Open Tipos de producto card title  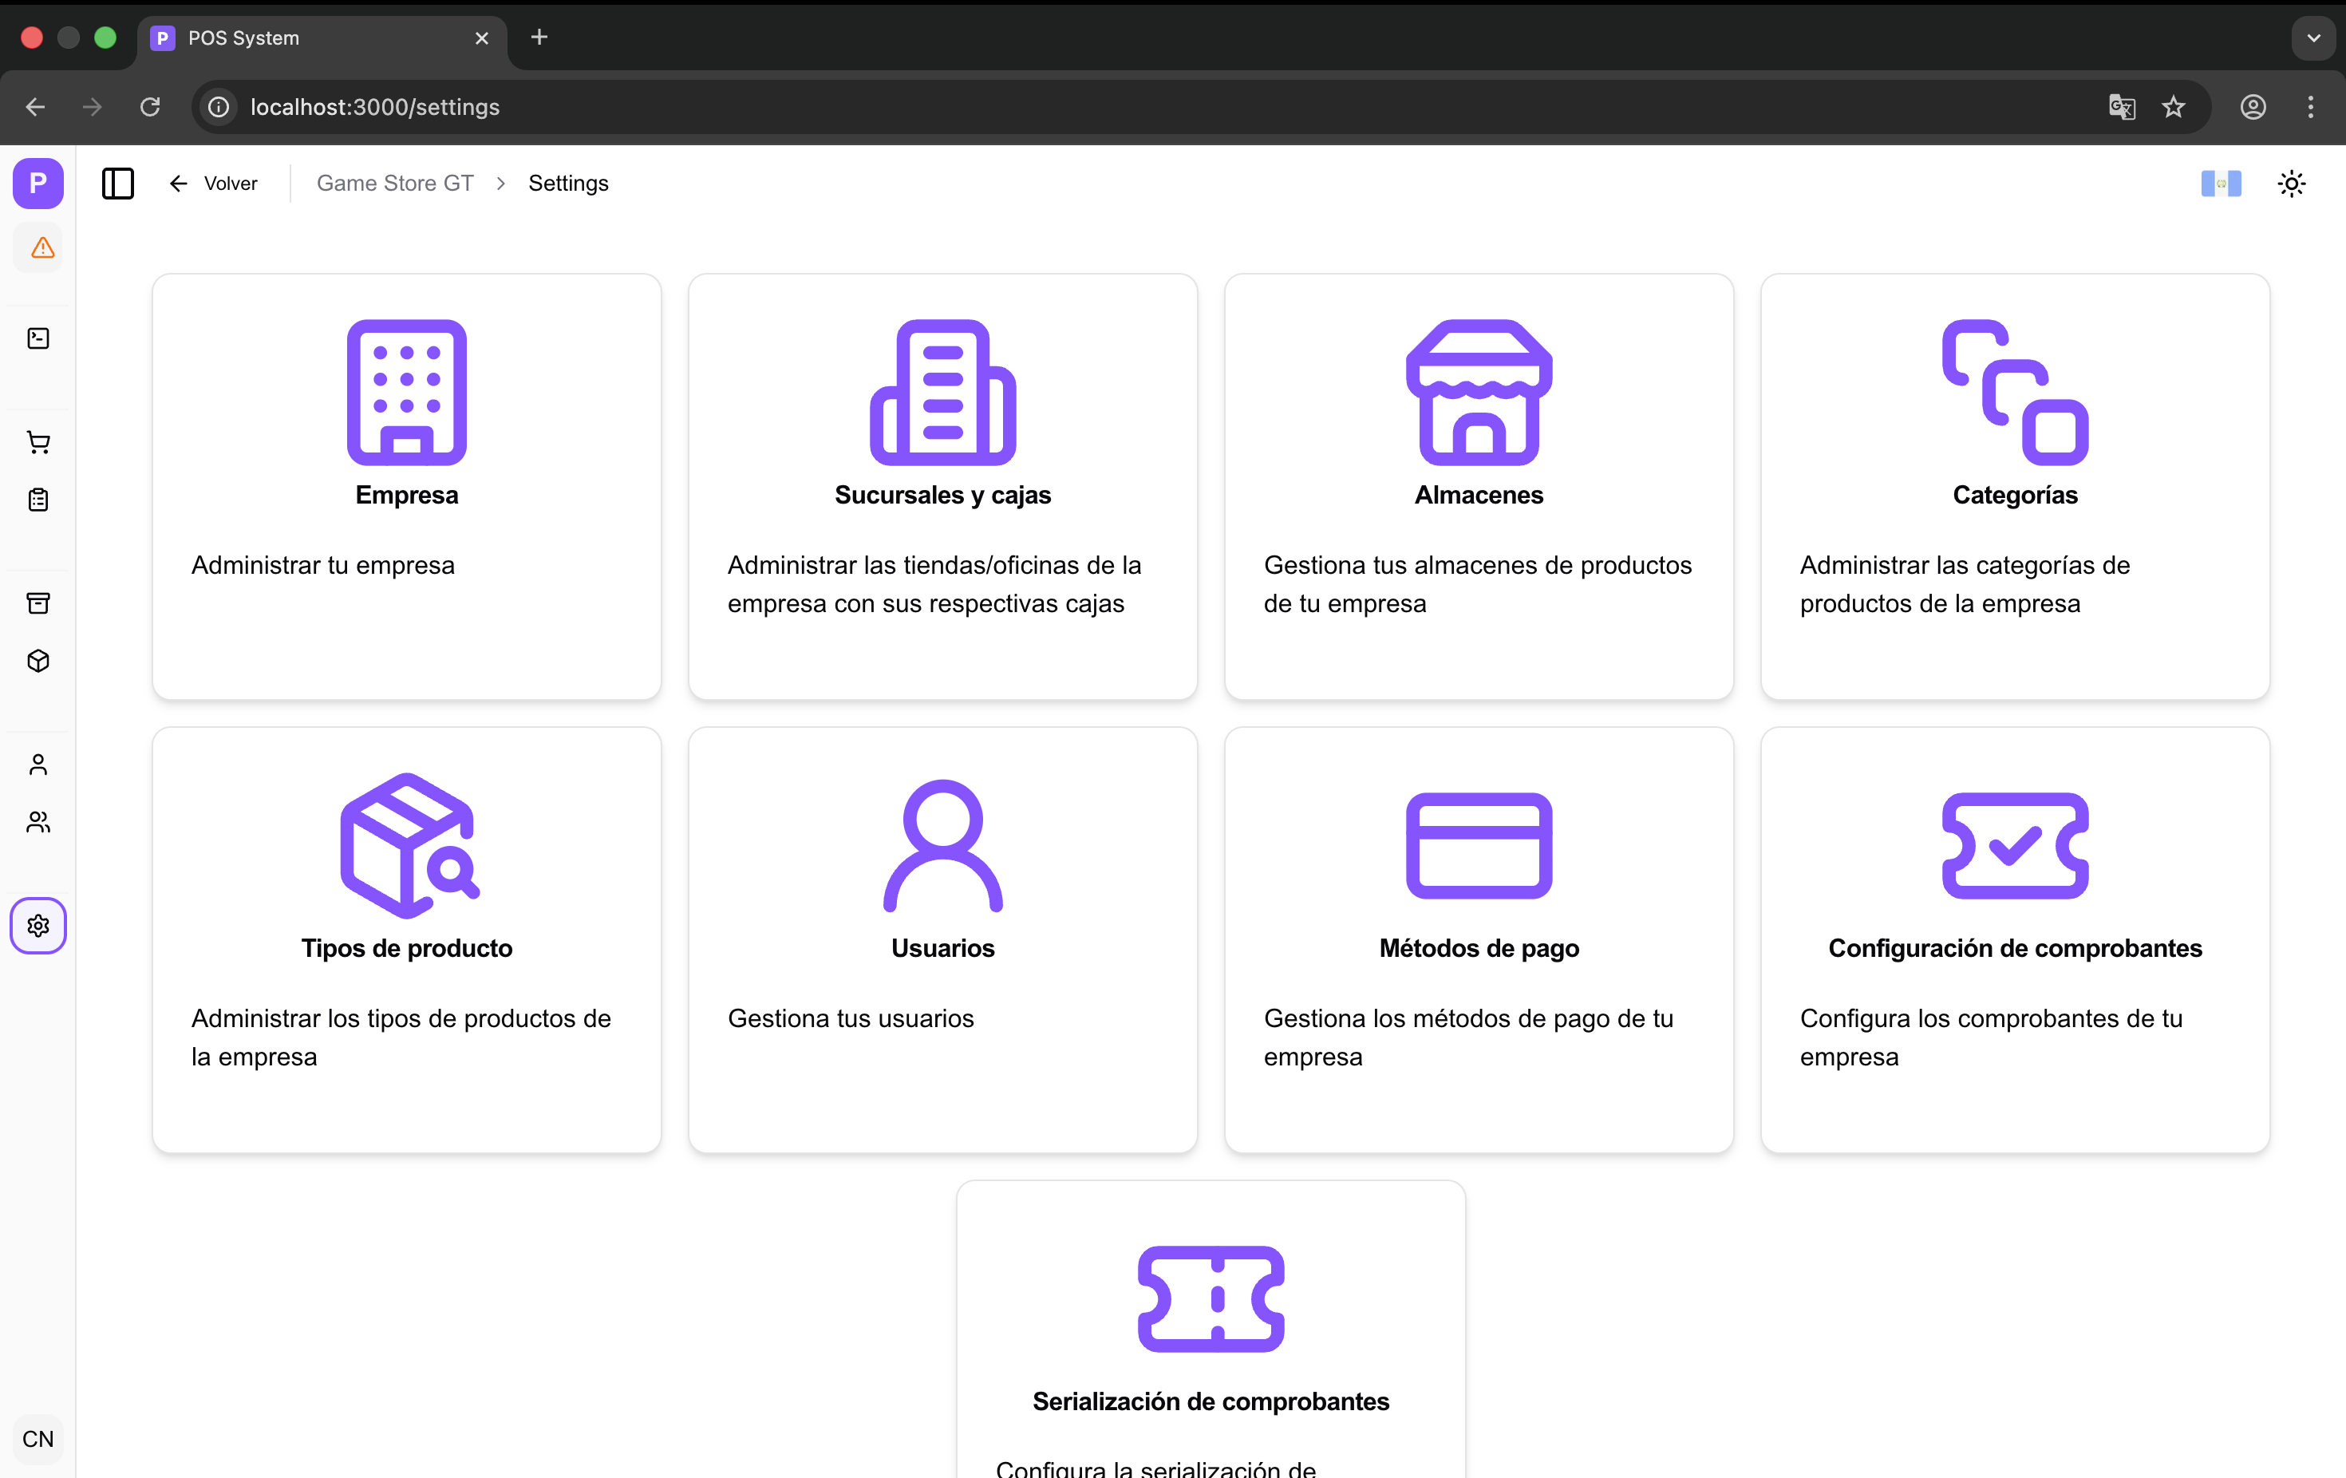click(406, 948)
